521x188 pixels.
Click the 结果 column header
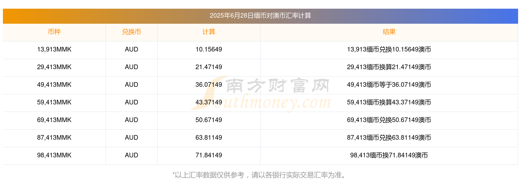point(389,32)
